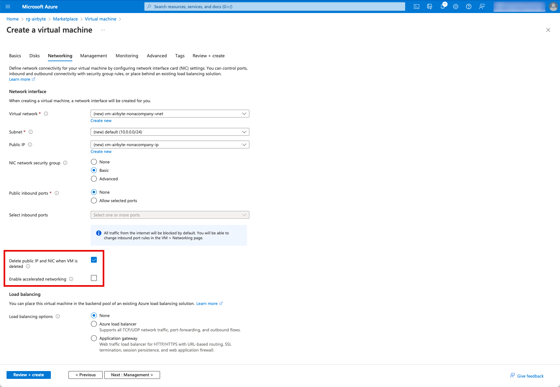Switch to the Disks tab

35,56
